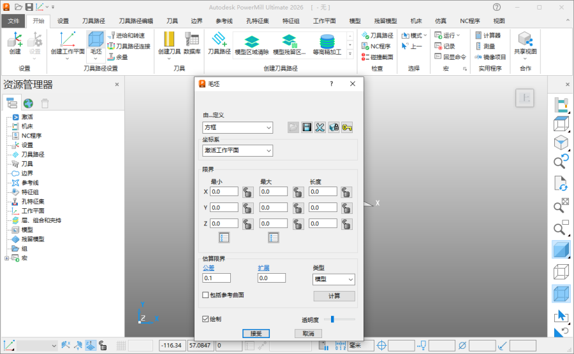Click the 计算 button

[334, 296]
